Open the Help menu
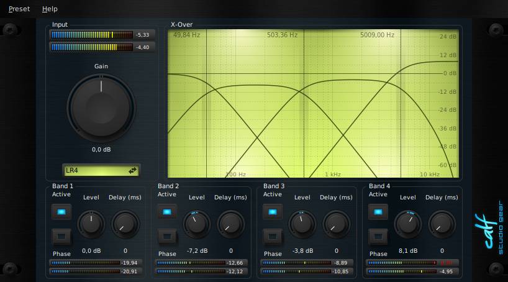 tap(50, 9)
